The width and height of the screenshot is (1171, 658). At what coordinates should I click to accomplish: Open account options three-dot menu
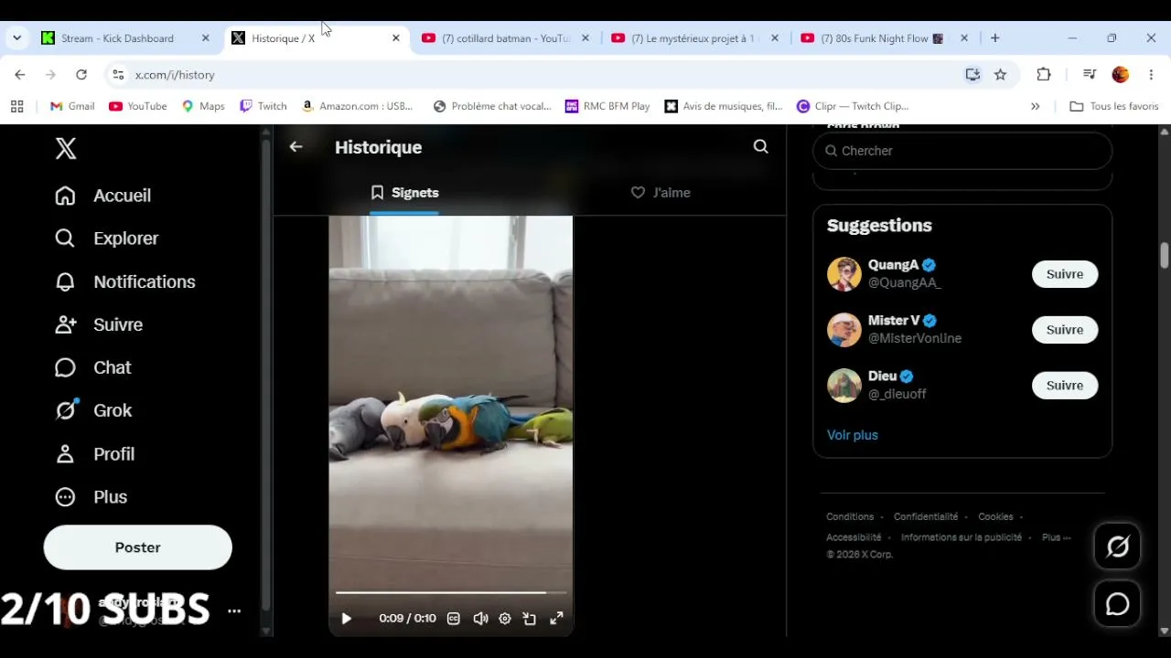click(x=234, y=610)
